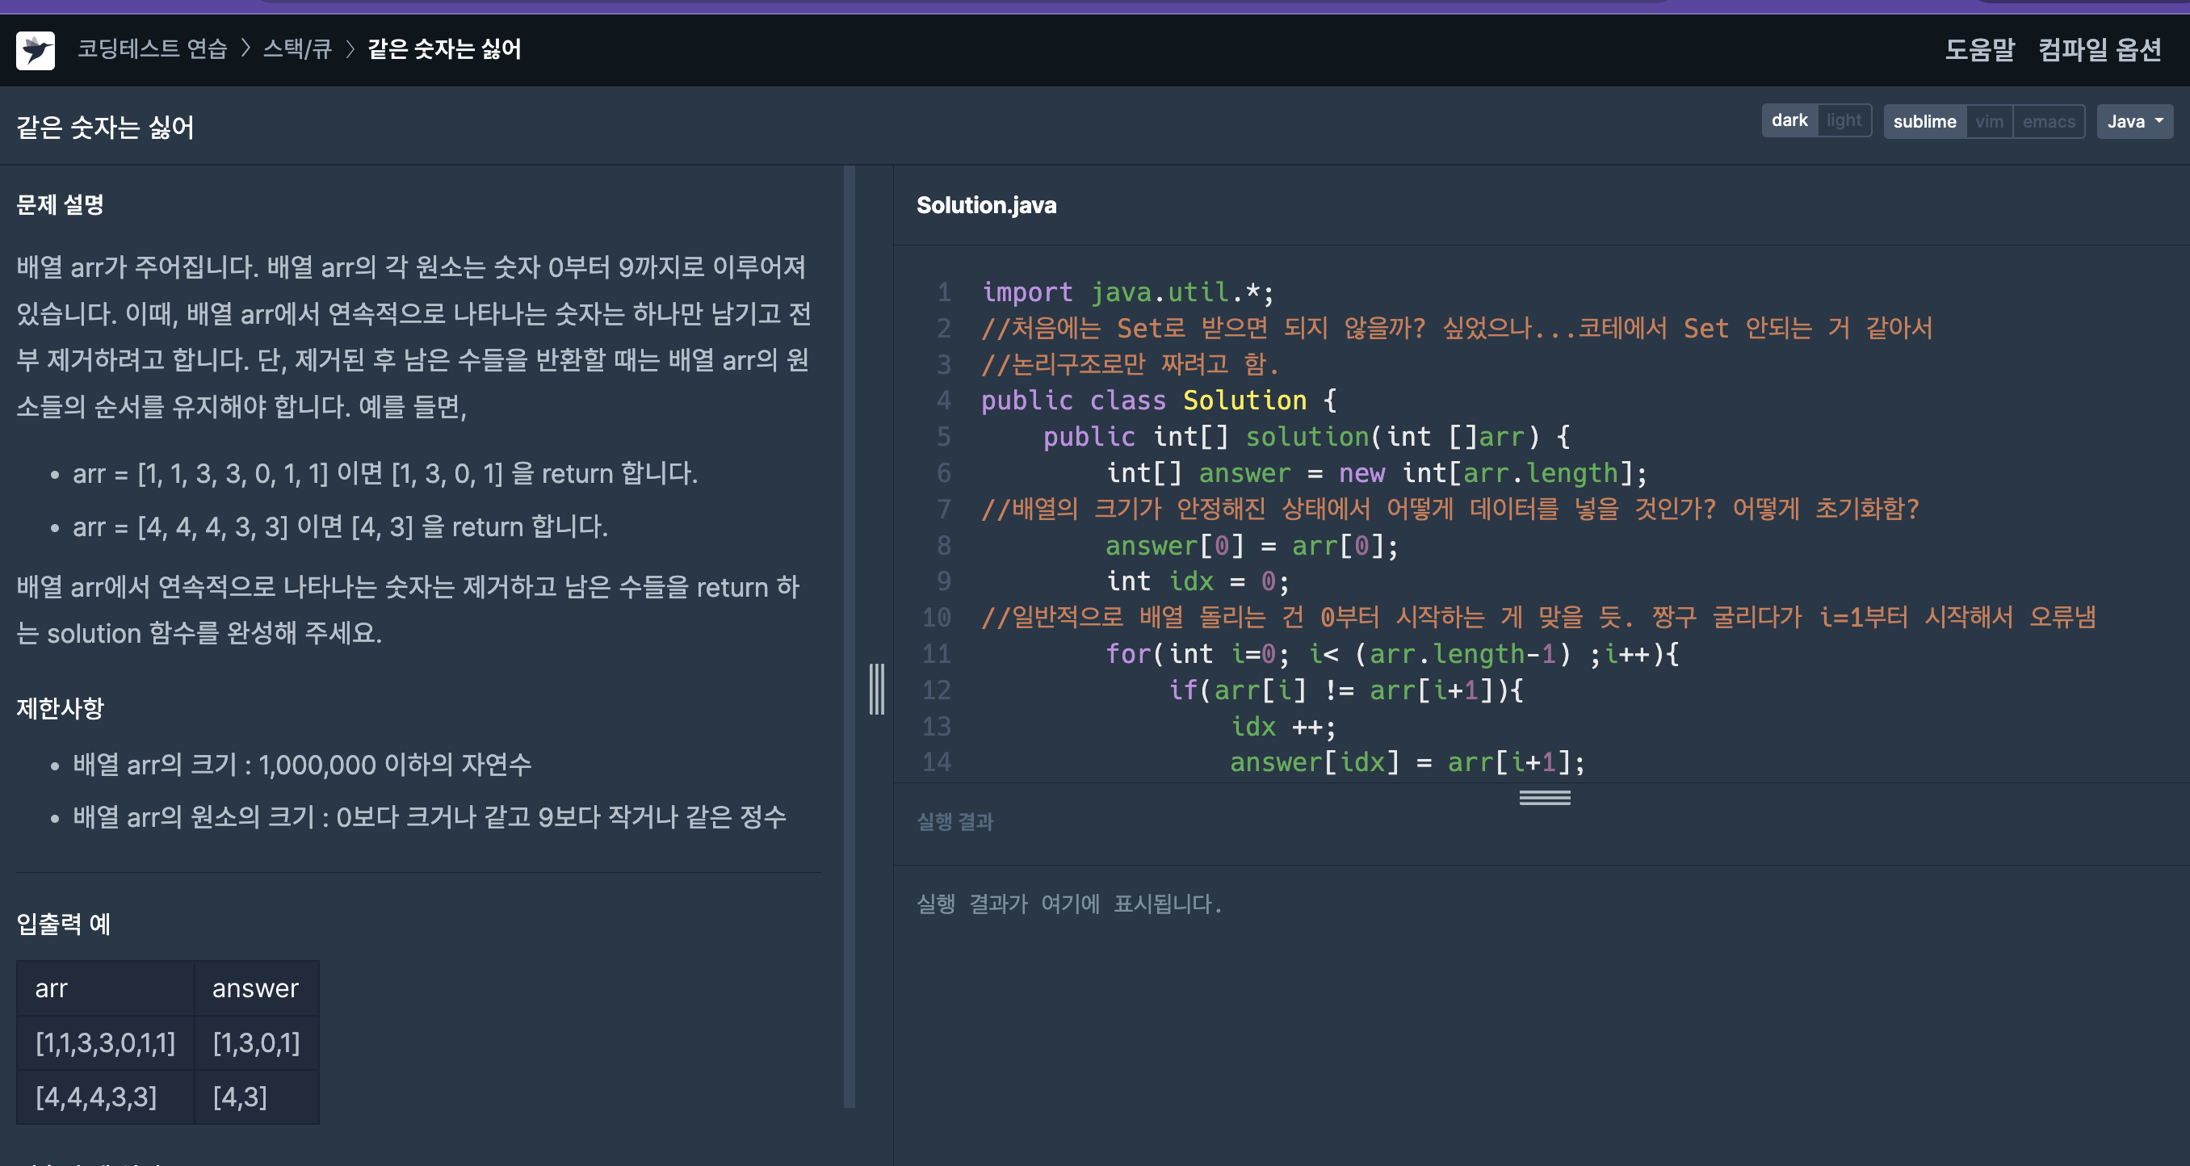Click the chevron after 스택/큐 breadcrumb
Screen dimensions: 2190x1166
click(350, 48)
